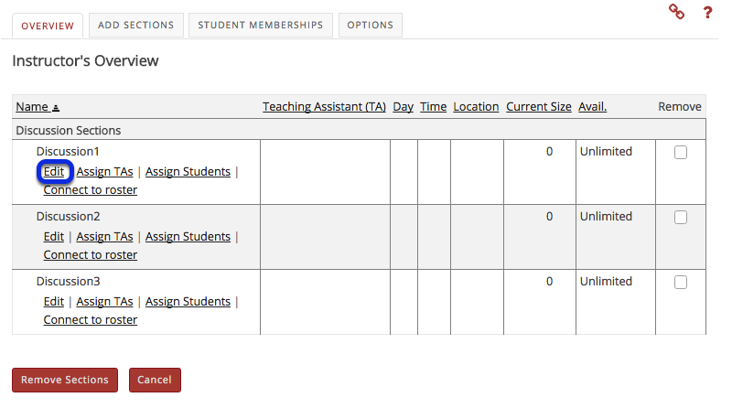Click the Cancel button
The width and height of the screenshot is (732, 408).
coord(155,380)
